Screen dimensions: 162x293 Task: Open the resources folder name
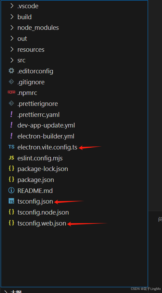click(31, 49)
